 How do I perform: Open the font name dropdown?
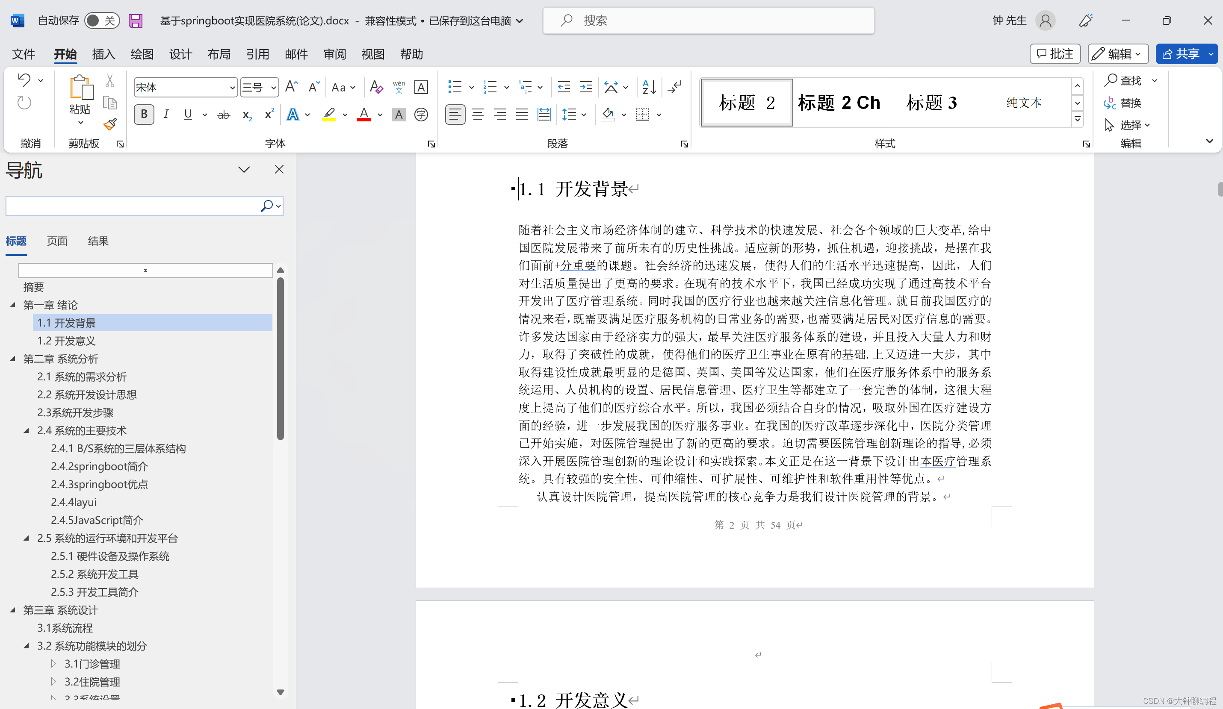[x=232, y=88]
